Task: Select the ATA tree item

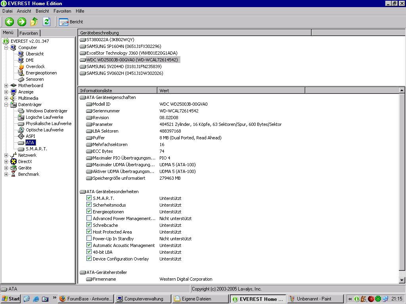Action: 30,142
